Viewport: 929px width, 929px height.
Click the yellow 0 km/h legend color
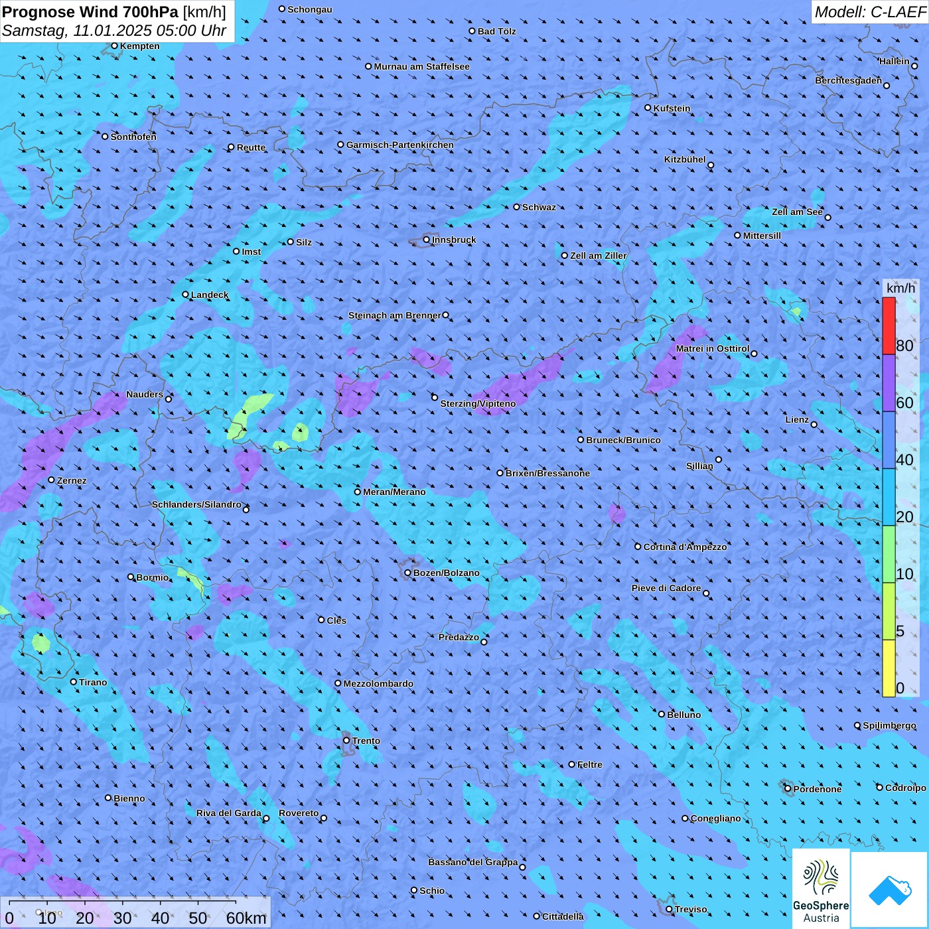pyautogui.click(x=889, y=668)
